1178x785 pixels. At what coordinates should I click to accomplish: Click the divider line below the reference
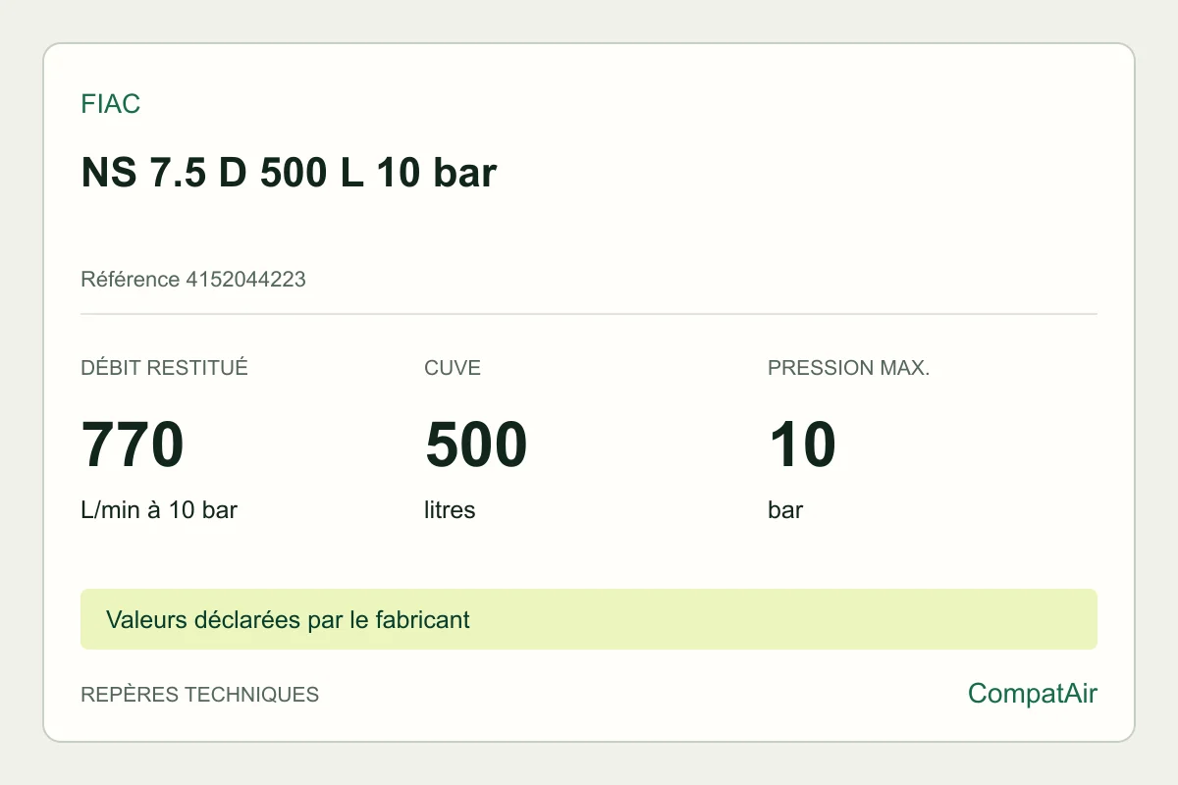pyautogui.click(x=589, y=314)
